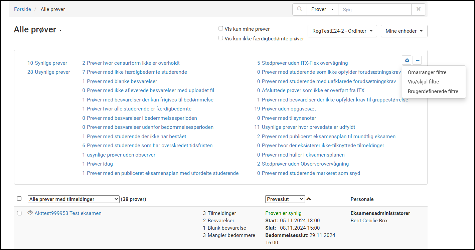The image size is (475, 250).
Task: Tick the select-all checkbox in table header
Action: click(19, 199)
